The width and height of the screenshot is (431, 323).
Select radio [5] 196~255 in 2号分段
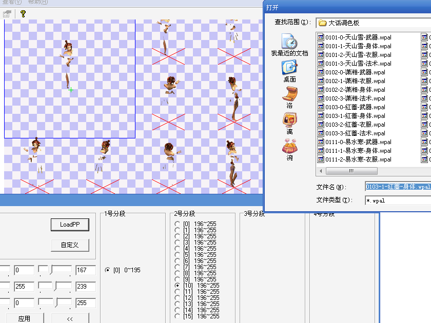(x=178, y=255)
